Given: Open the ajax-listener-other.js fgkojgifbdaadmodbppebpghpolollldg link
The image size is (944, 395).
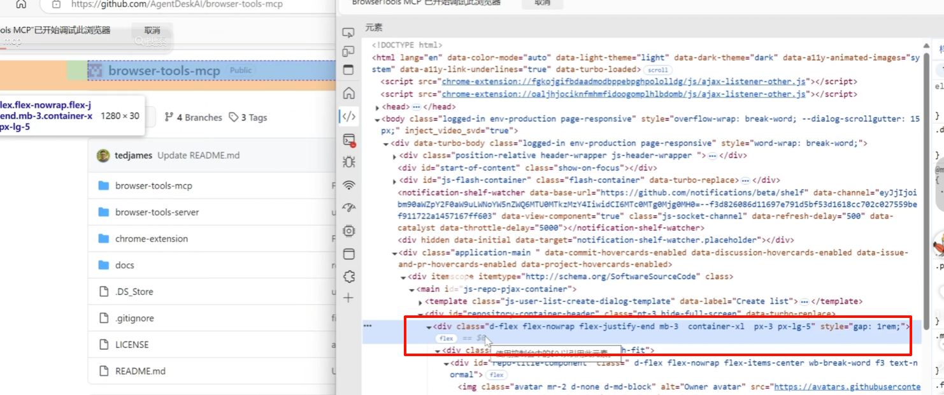Looking at the screenshot, I should (x=625, y=82).
